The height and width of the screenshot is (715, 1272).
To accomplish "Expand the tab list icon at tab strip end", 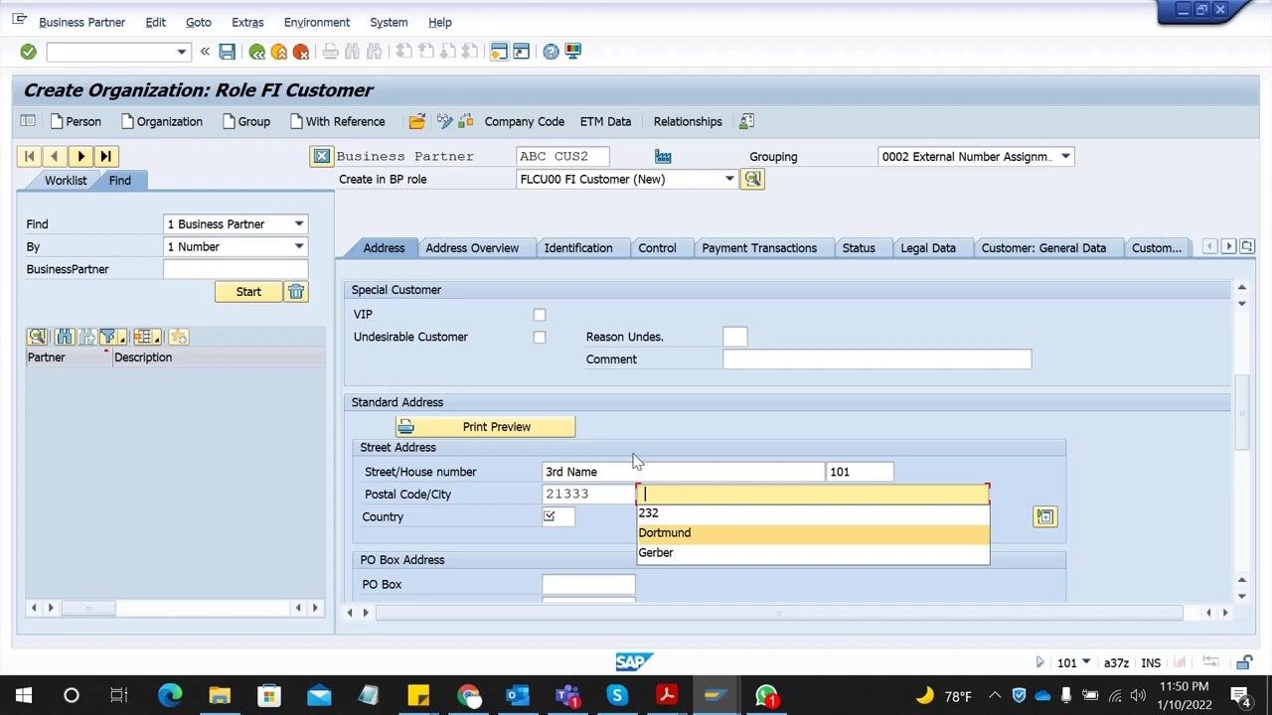I will tap(1247, 246).
